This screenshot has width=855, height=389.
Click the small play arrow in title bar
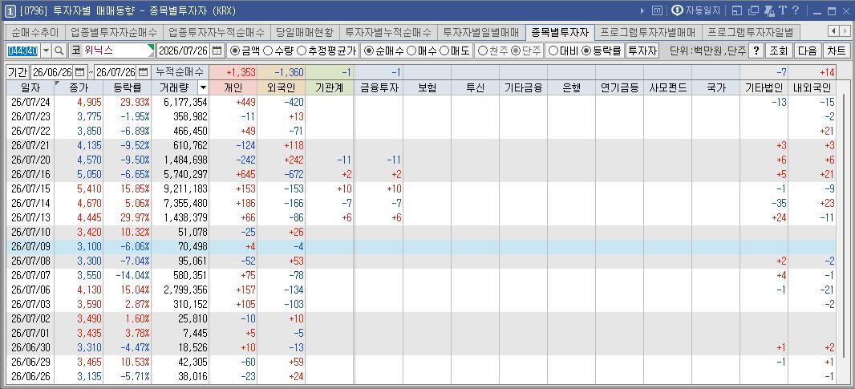642,10
